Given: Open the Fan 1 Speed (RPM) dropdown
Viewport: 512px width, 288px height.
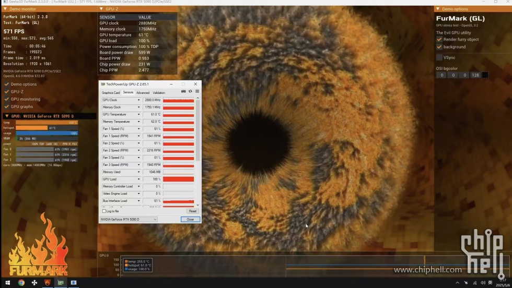Looking at the screenshot, I should coord(138,136).
